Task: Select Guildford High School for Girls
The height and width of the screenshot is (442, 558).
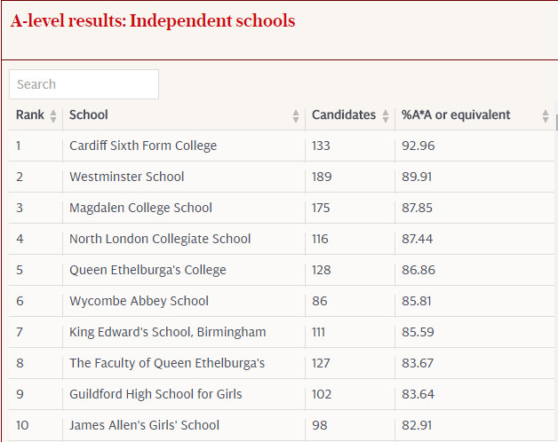Action: (155, 394)
